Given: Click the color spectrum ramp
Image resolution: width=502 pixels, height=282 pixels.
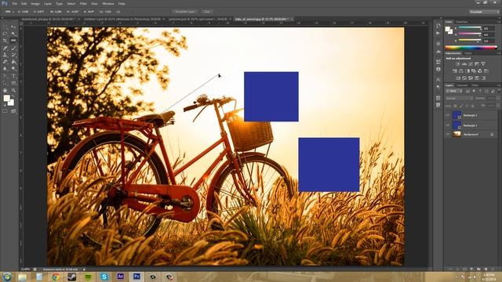Looking at the screenshot, I should pos(471,48).
